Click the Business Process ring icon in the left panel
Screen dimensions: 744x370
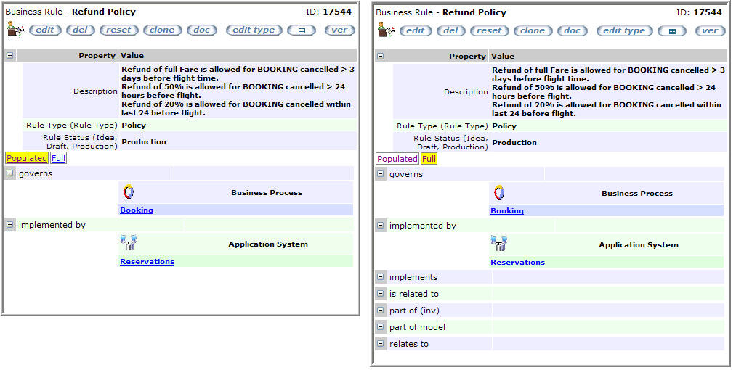pyautogui.click(x=129, y=192)
